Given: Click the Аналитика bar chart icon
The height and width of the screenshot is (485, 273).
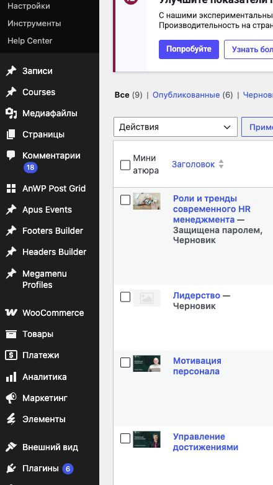Looking at the screenshot, I should (x=11, y=377).
